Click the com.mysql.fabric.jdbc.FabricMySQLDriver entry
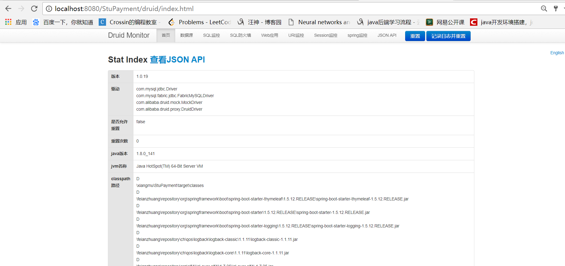 (x=175, y=96)
